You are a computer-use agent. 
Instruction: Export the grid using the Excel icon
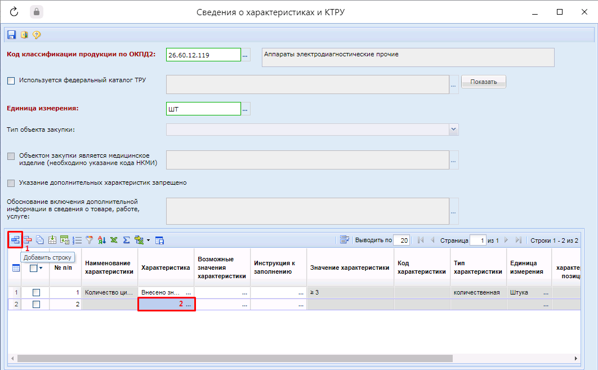[114, 240]
